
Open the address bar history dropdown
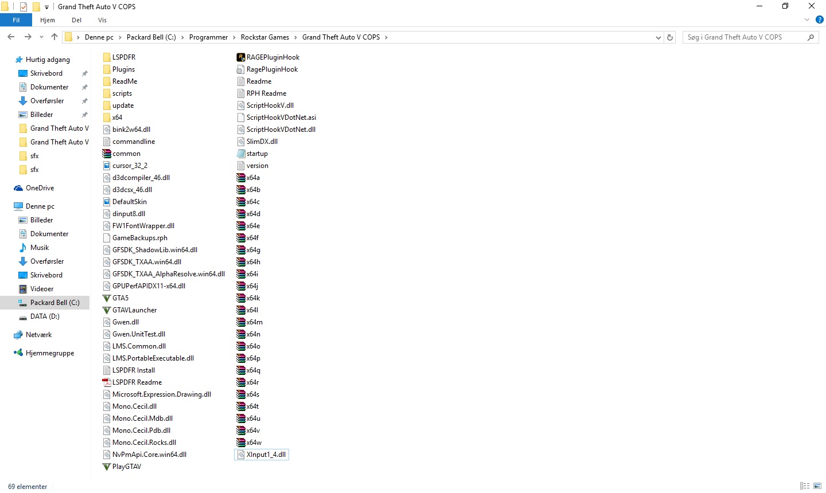pos(658,37)
